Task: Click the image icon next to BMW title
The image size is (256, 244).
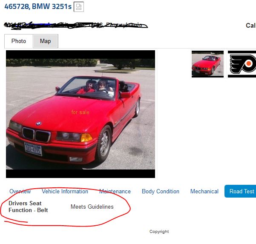Action: click(x=79, y=7)
